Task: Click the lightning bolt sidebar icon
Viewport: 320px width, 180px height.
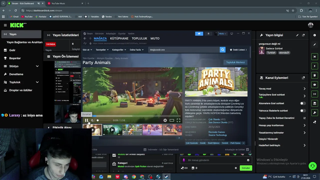Action: (314, 66)
